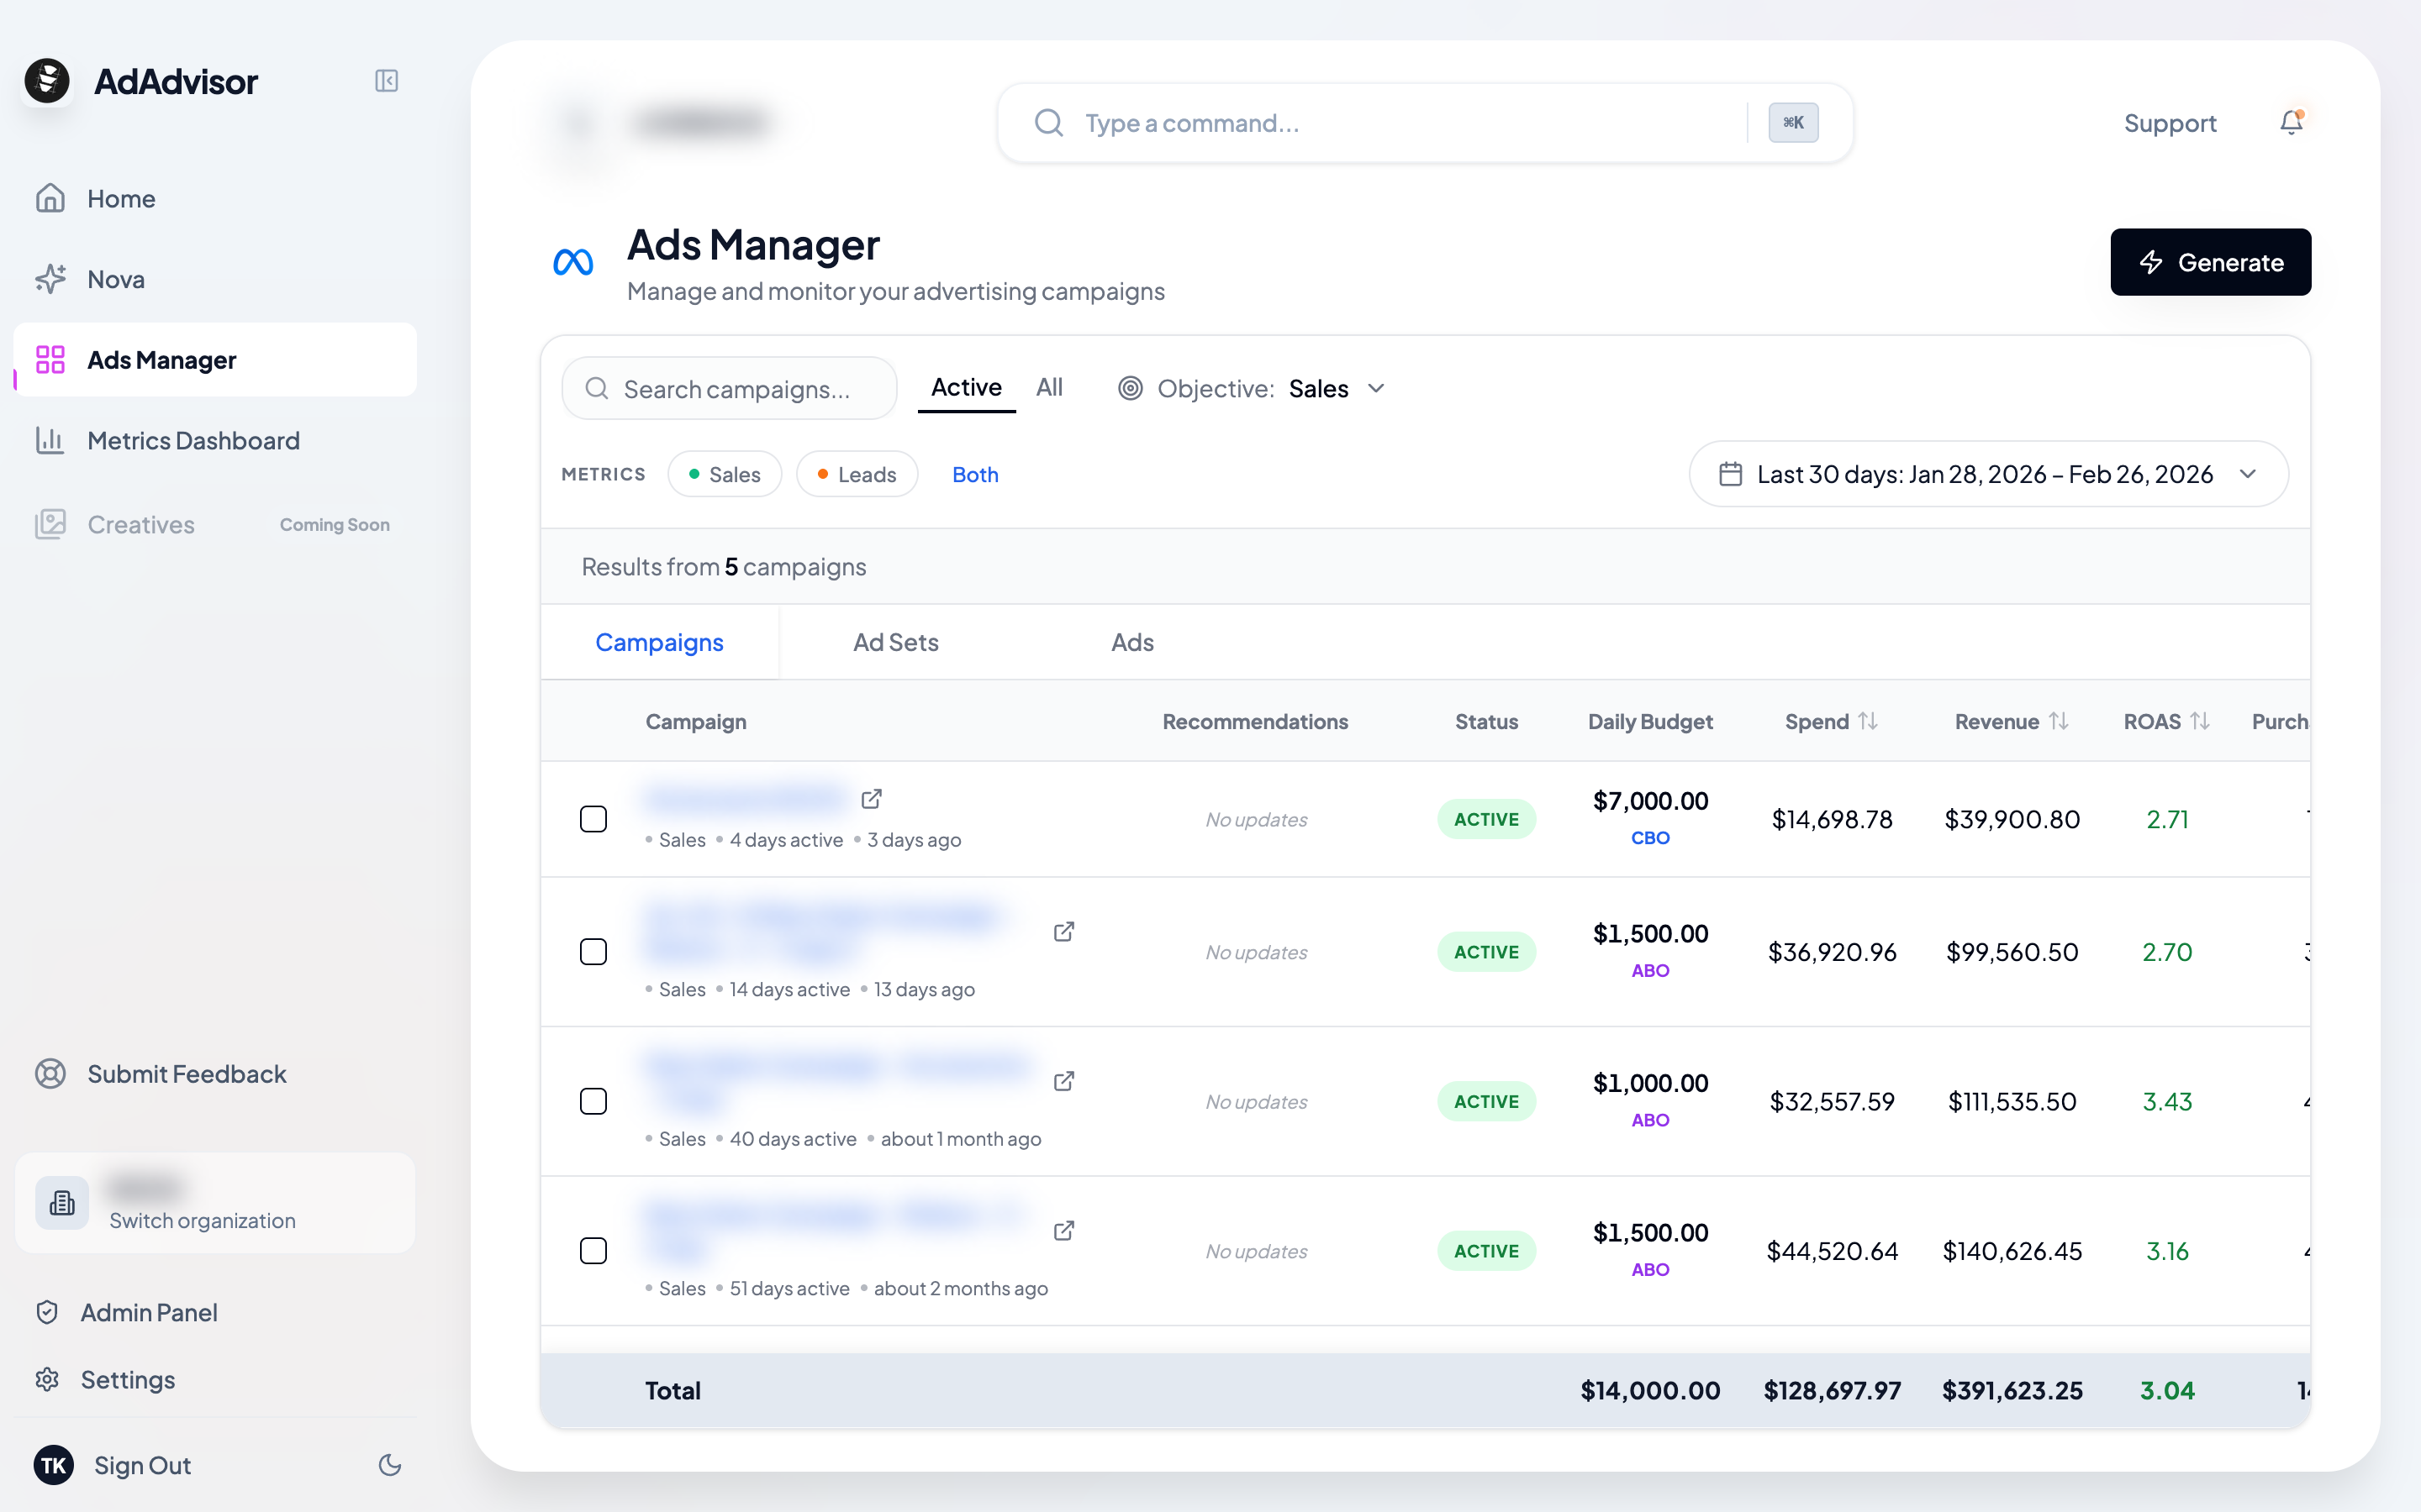The image size is (2421, 1512).
Task: Open Submit Feedback
Action: pos(186,1073)
